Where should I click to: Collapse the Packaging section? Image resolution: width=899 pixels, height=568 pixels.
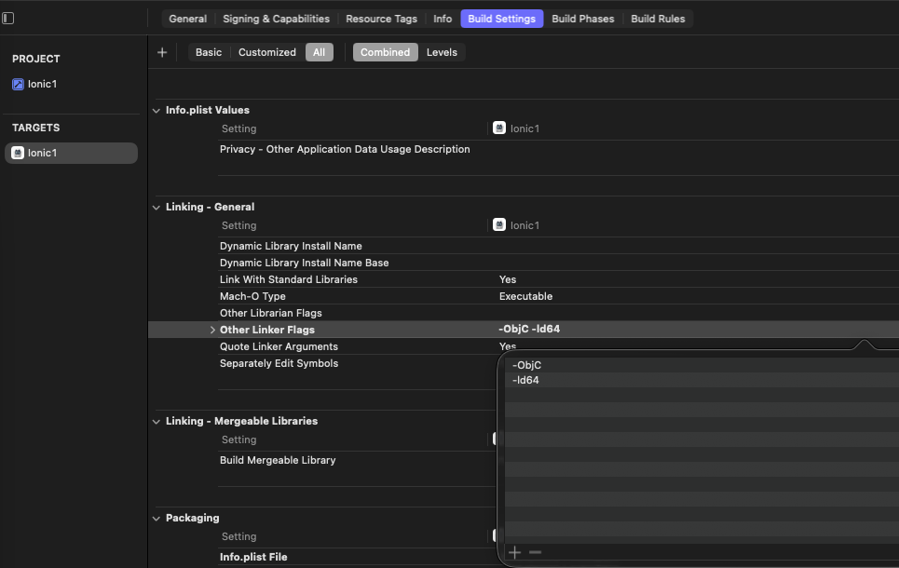coord(157,519)
